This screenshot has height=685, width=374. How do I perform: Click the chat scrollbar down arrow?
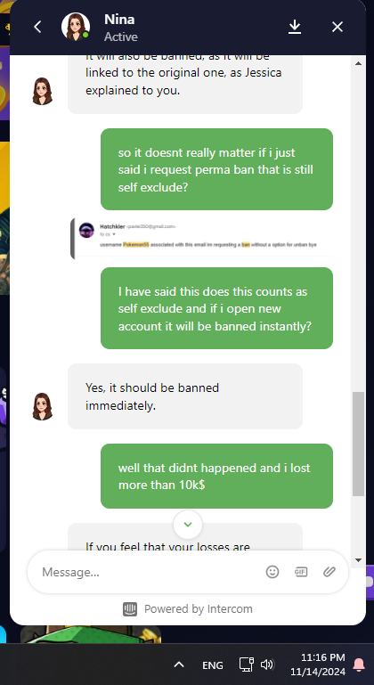pyautogui.click(x=358, y=559)
